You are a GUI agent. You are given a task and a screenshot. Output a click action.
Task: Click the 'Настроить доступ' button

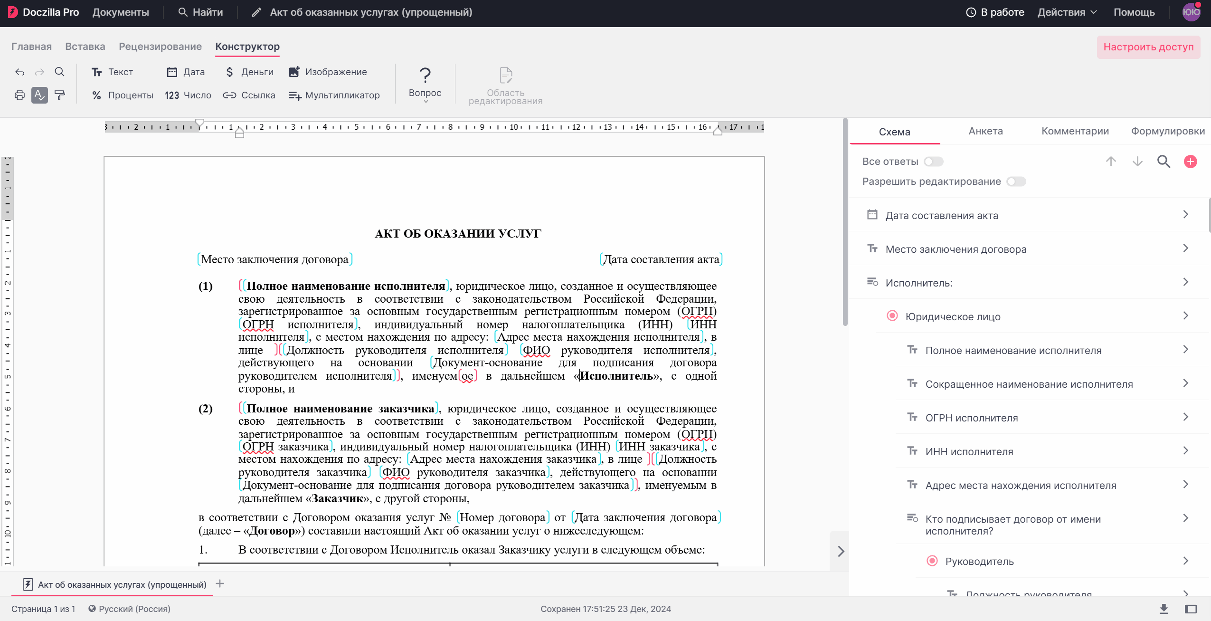point(1148,47)
